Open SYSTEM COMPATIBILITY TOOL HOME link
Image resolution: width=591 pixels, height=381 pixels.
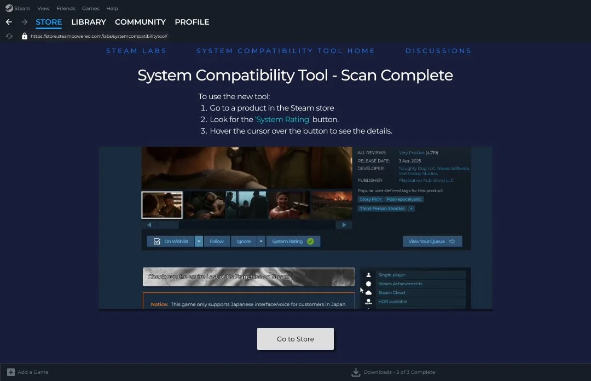(286, 51)
